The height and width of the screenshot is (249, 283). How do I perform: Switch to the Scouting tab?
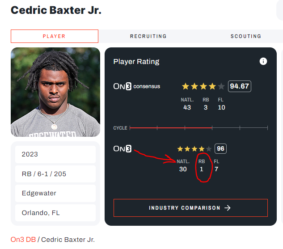[246, 36]
